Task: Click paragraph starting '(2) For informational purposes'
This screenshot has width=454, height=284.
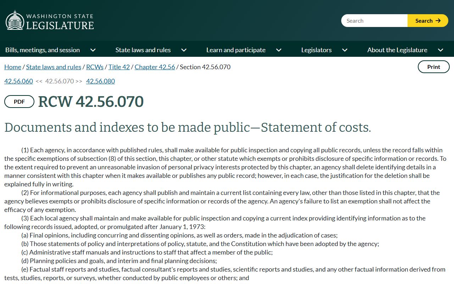Action: click(x=222, y=201)
